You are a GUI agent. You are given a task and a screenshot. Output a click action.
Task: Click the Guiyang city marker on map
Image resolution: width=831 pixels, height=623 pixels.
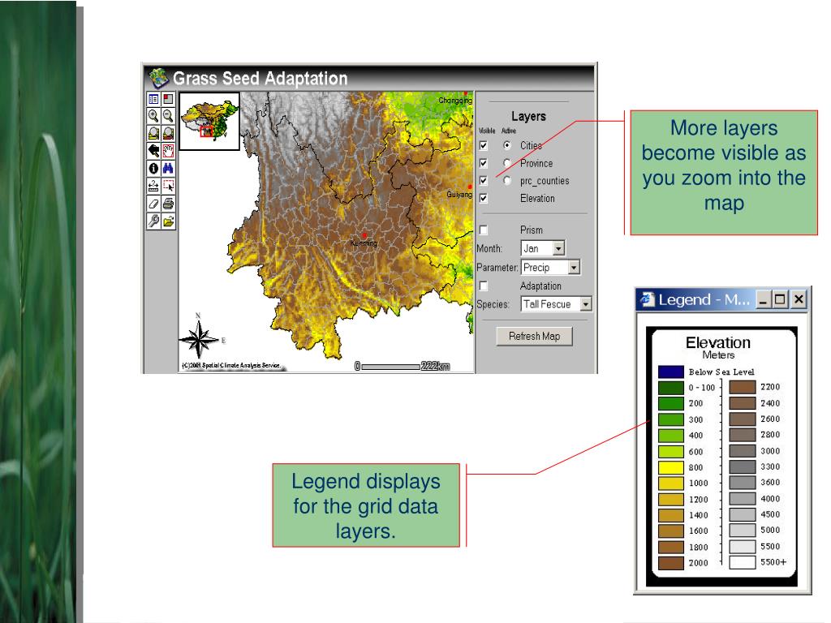pyautogui.click(x=470, y=187)
